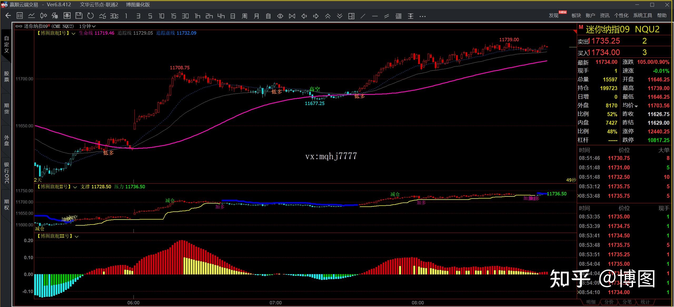674x307 pixels.
Task: Expand the 博图旗舰I号 indicator dropdown
Action: coord(73,33)
